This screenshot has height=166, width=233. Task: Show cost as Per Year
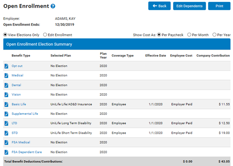click(214, 35)
